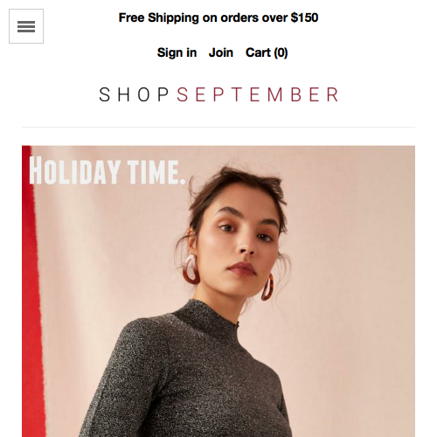
Task: Click the Sign in link
Action: pos(177,52)
